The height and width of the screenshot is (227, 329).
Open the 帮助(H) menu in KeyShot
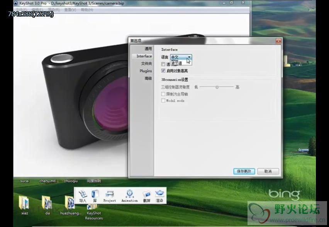(87, 10)
